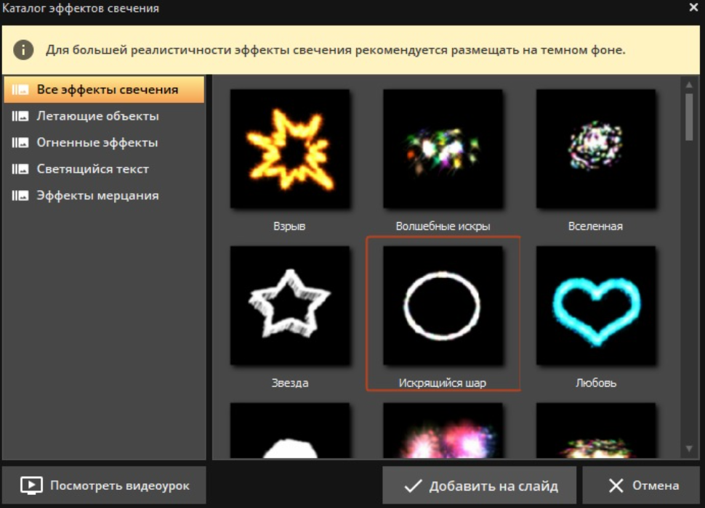Click the vertical scrollbar thumb
This screenshot has width=705, height=508.
(x=689, y=117)
